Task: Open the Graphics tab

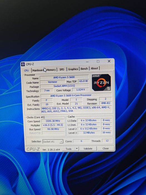Action: (73, 69)
